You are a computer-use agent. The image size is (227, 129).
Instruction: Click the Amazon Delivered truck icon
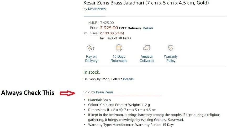coord(147,48)
